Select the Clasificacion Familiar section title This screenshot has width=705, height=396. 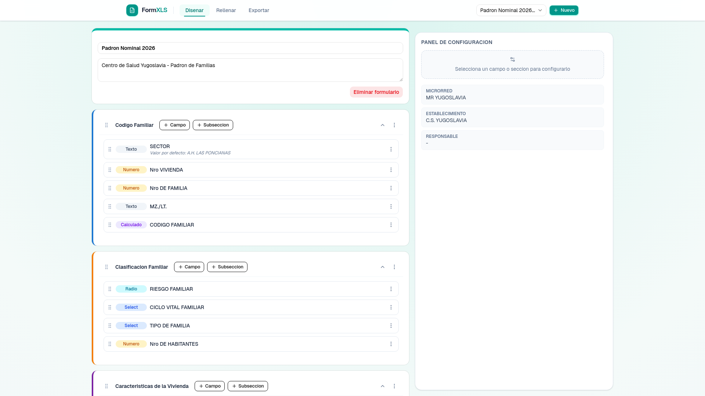142,267
